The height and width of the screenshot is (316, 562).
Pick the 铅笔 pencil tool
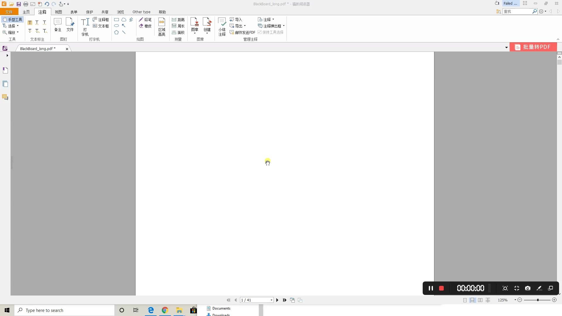pos(145,20)
